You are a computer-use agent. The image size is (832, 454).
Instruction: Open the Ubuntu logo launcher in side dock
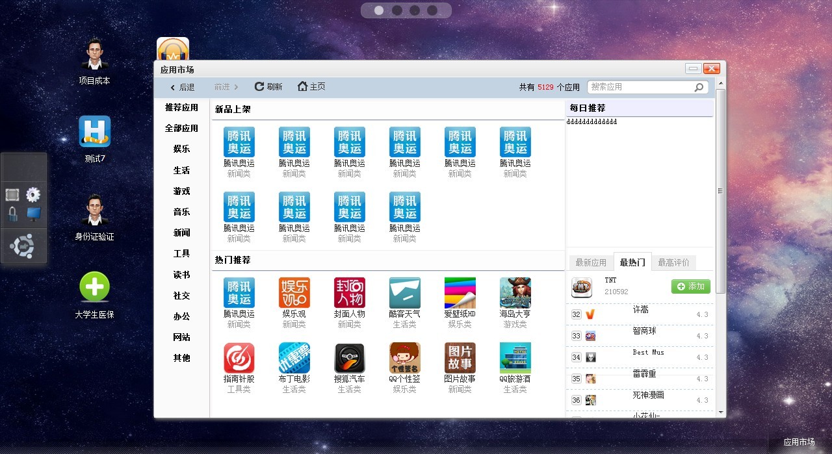(x=23, y=246)
